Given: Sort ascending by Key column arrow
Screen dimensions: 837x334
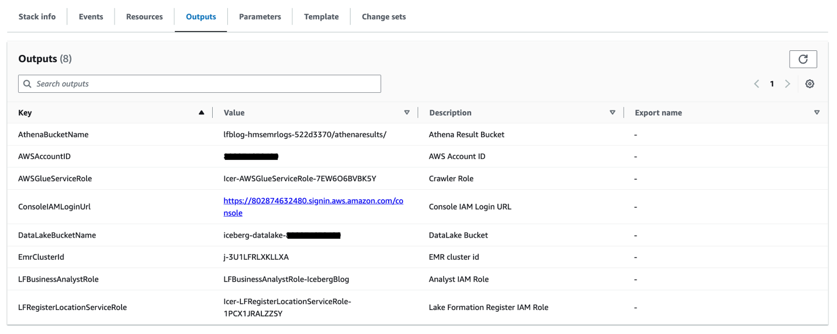Looking at the screenshot, I should pyautogui.click(x=201, y=113).
